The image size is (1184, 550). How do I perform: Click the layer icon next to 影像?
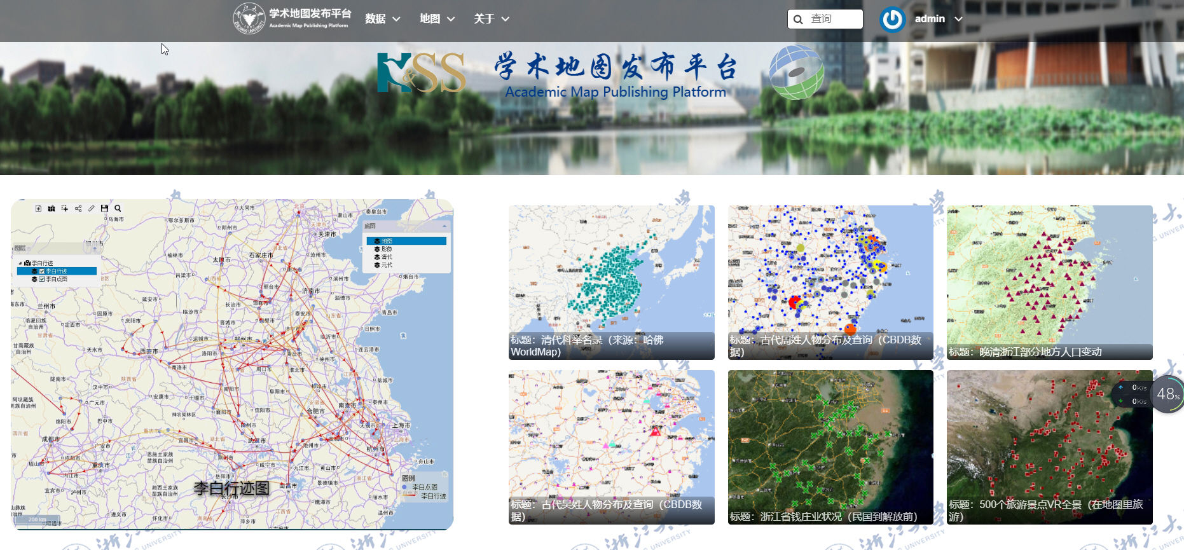tap(377, 249)
